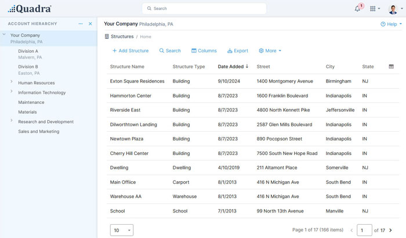
Task: Open Exton Square Residences row
Action: (253, 81)
